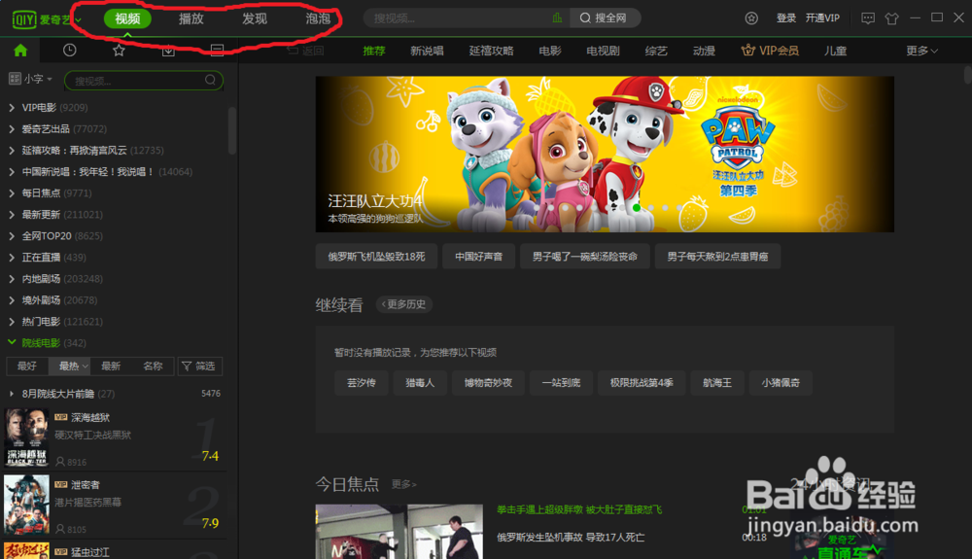This screenshot has width=972, height=559.
Task: Switch to the 泡泡 tab
Action: [x=318, y=18]
